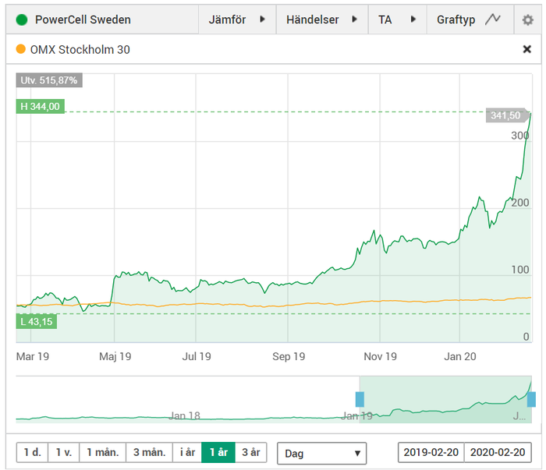
Task: Click the 300 price axis label
Action: (520, 136)
